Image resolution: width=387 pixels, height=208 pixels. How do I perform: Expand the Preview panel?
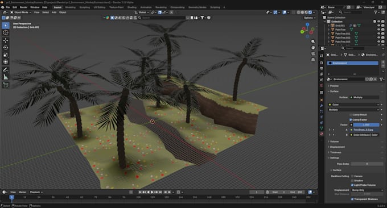coord(334,86)
